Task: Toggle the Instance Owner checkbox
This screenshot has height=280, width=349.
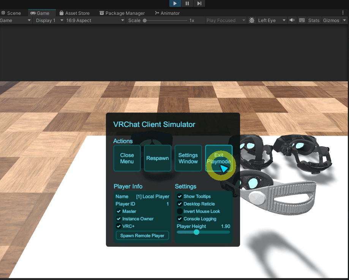Action: pos(118,219)
